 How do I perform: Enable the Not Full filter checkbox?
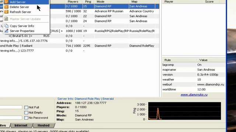pos(26,107)
